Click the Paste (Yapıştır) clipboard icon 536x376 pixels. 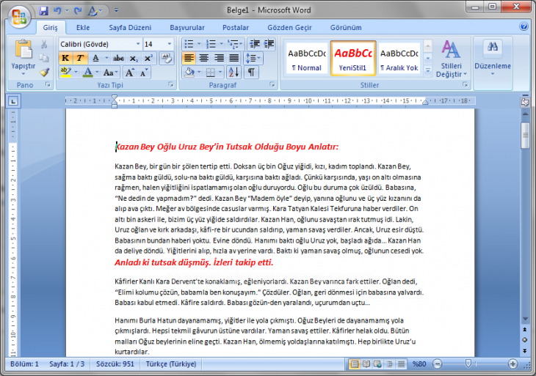coord(23,50)
